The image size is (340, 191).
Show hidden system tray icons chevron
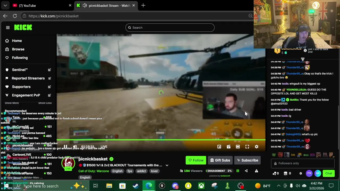tap(279, 186)
